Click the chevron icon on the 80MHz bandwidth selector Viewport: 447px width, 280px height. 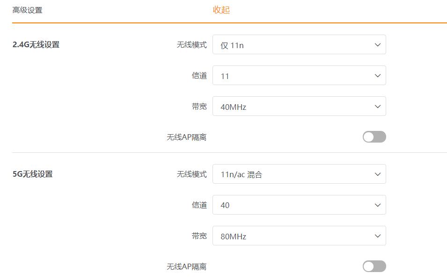point(378,236)
